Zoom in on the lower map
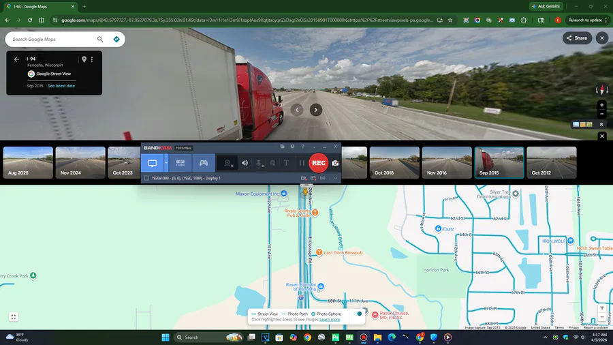613x345 pixels. (602, 308)
